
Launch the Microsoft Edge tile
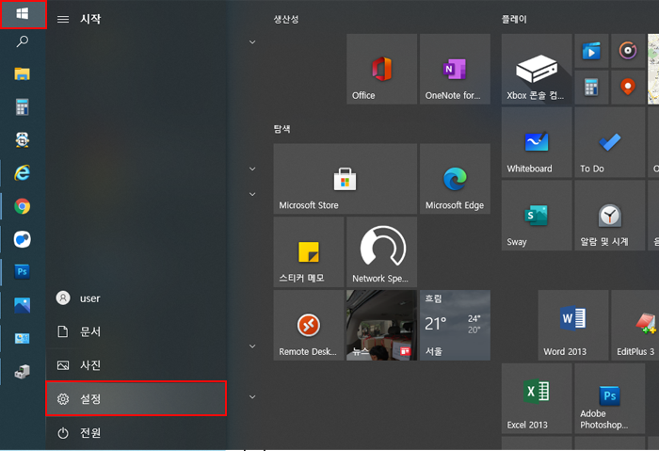click(x=455, y=179)
